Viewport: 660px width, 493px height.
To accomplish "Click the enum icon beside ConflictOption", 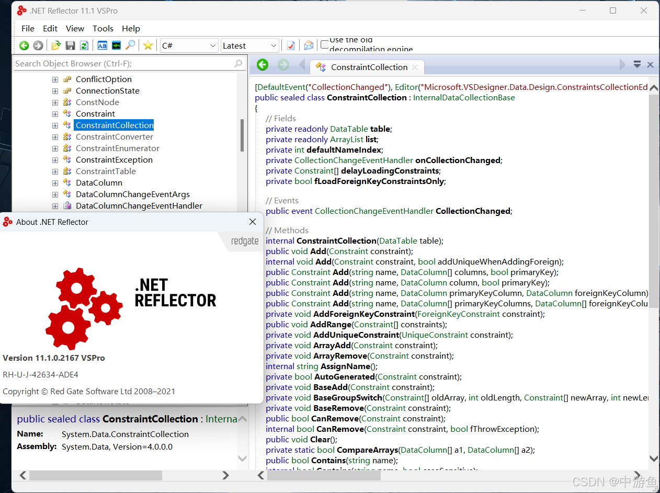I will coord(67,79).
